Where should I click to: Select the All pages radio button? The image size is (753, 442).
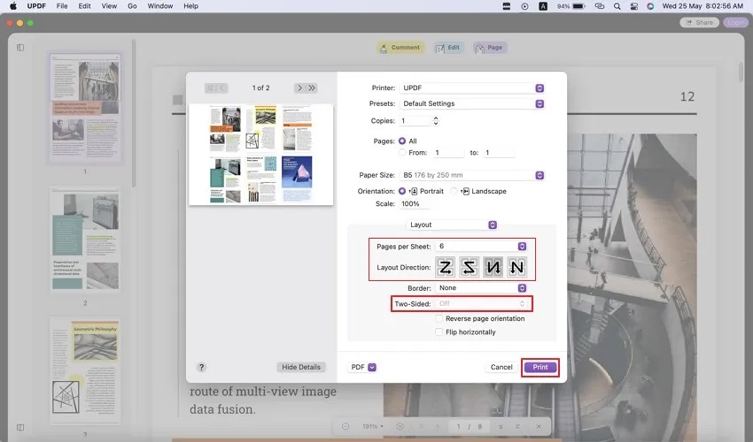[x=402, y=141]
